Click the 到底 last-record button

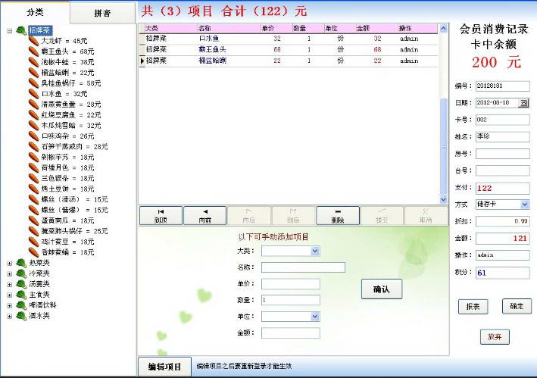click(x=293, y=216)
